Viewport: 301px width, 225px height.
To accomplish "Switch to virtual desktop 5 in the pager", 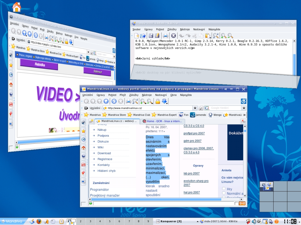I will pos(110,221).
